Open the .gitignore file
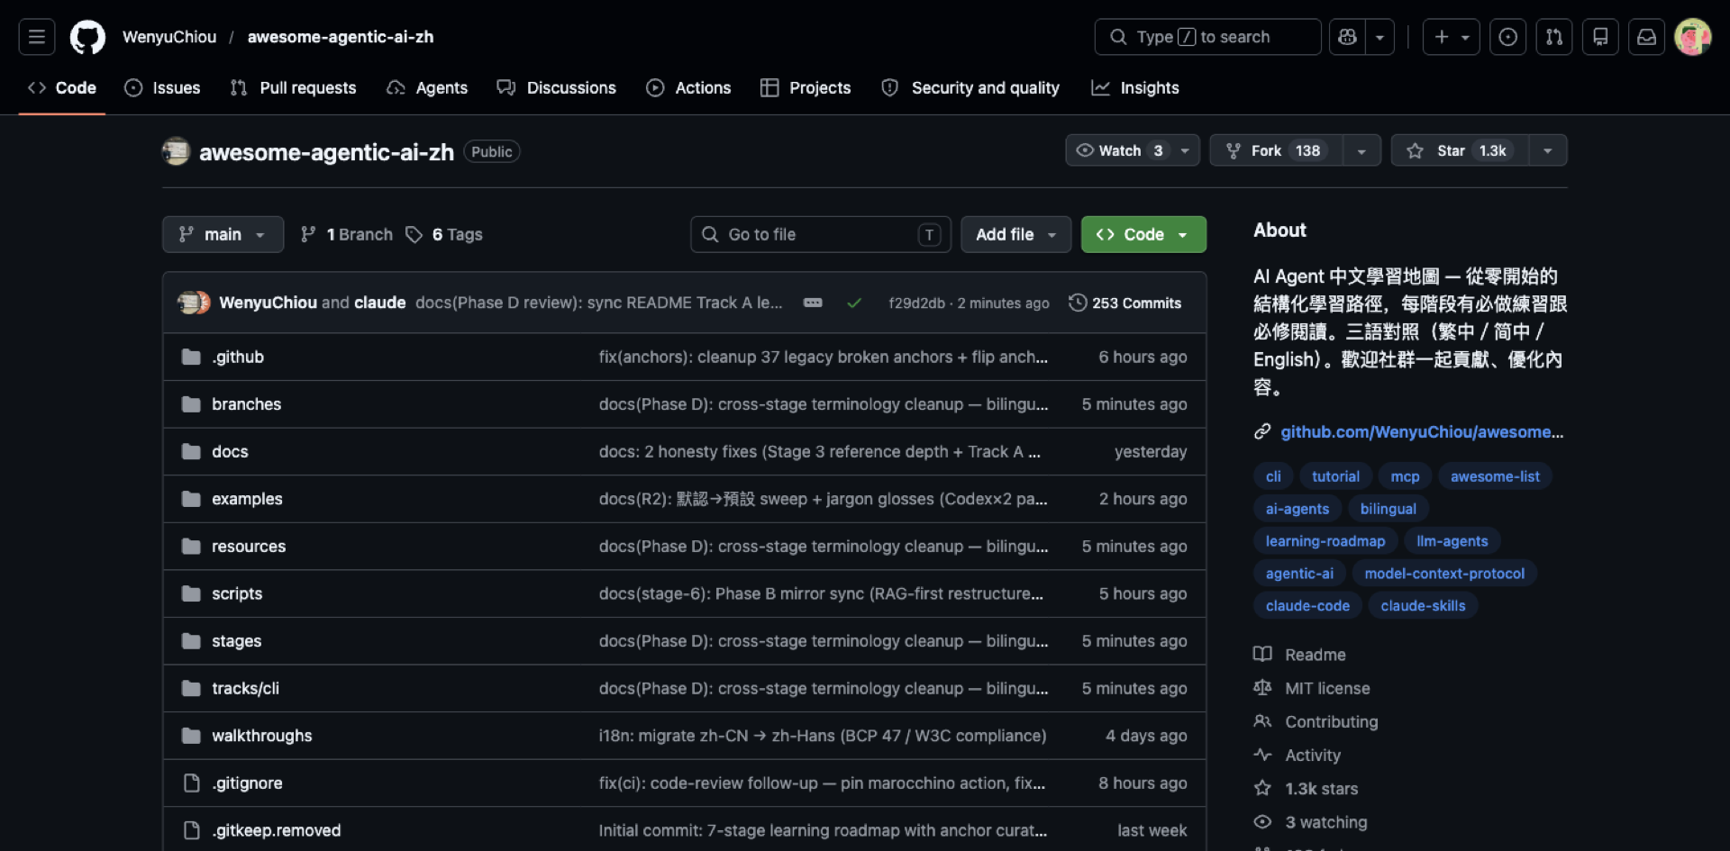Image resolution: width=1730 pixels, height=851 pixels. [247, 783]
